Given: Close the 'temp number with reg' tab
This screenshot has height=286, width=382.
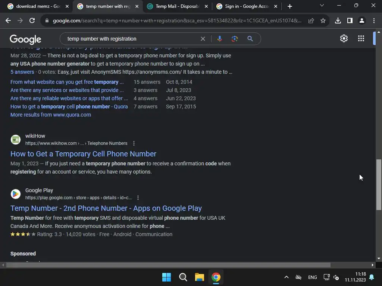Looking at the screenshot, I should (137, 6).
